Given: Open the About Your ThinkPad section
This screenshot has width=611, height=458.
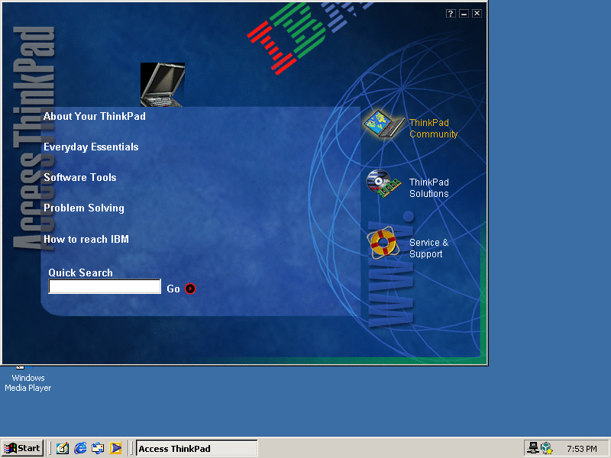Looking at the screenshot, I should [x=94, y=117].
